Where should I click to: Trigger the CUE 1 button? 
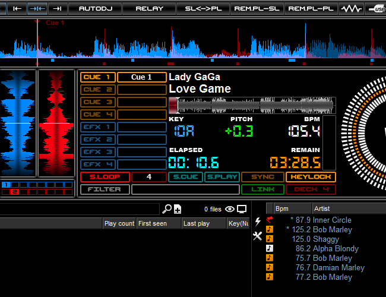[x=98, y=77]
